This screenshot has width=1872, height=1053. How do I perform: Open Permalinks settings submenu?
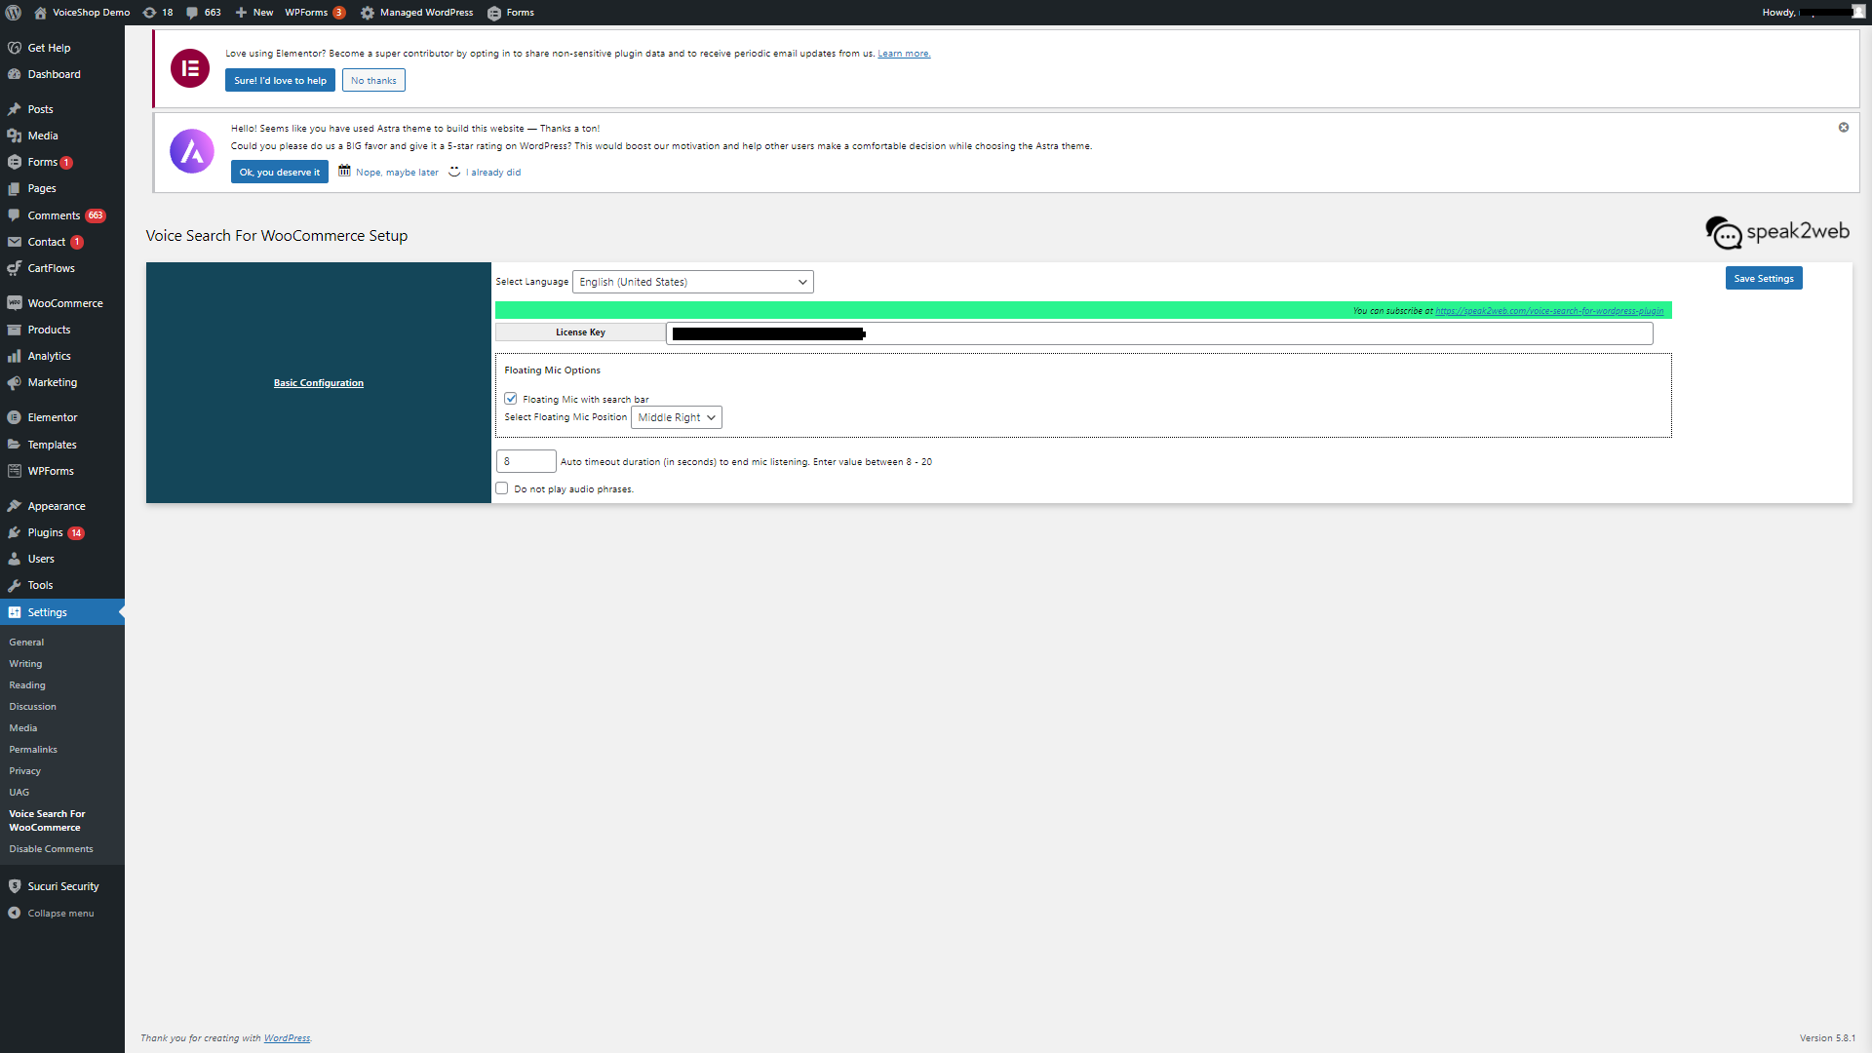33,750
